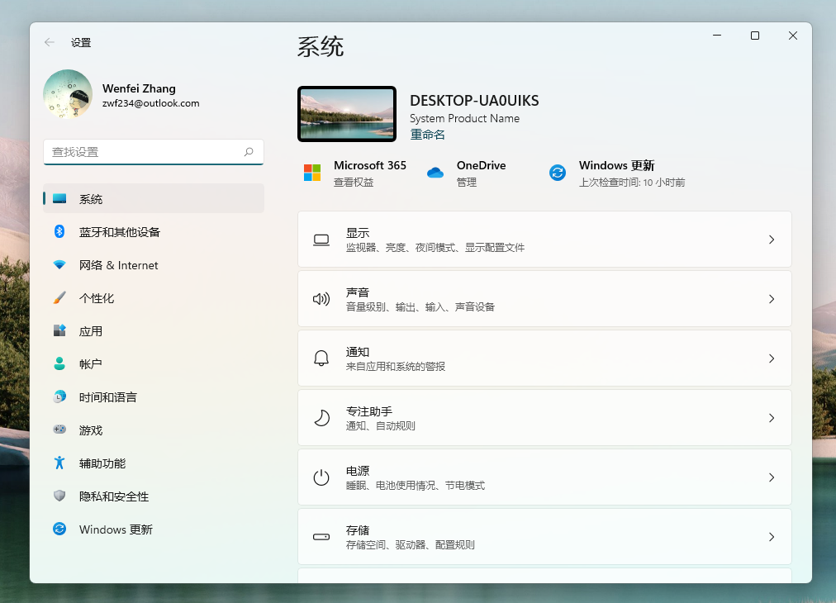Image resolution: width=836 pixels, height=603 pixels.
Task: Switch to 应用 settings category
Action: (154, 331)
